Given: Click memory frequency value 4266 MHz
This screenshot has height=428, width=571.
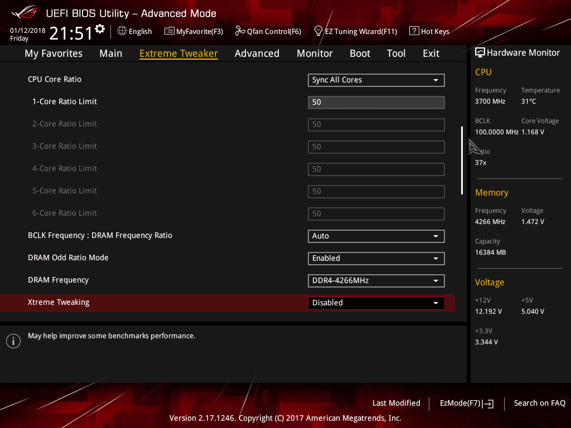Looking at the screenshot, I should [490, 222].
